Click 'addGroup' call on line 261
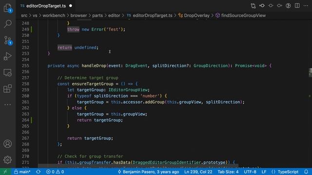Screen dimensions: 312x175 pyautogui.click(x=155, y=102)
